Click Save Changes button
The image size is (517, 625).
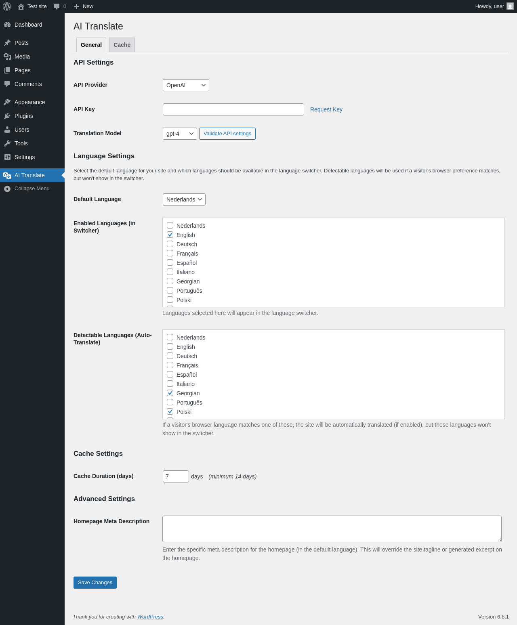(x=95, y=583)
